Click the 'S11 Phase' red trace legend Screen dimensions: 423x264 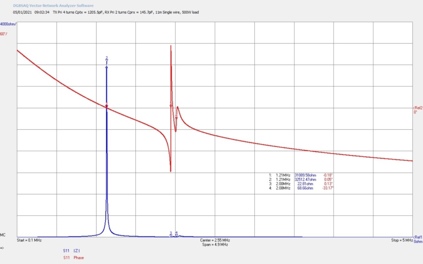[x=73, y=258]
